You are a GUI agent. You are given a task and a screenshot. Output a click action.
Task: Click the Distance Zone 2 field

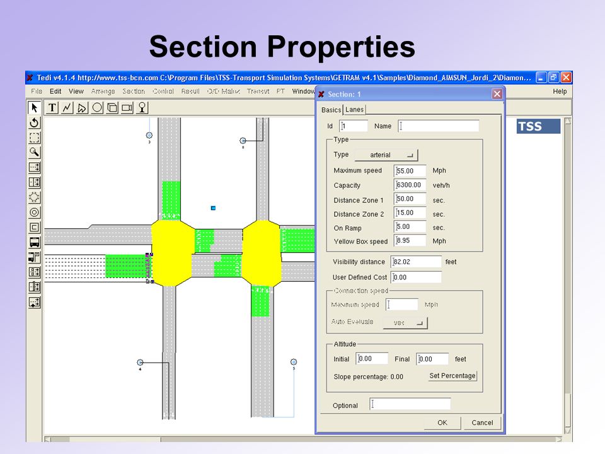(x=410, y=212)
